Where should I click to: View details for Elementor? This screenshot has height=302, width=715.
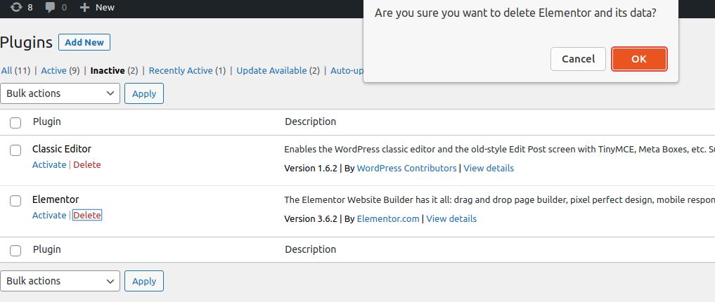tap(451, 218)
